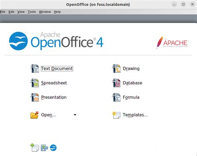Click the Drawing icon
This screenshot has height=156, width=197.
point(116,69)
